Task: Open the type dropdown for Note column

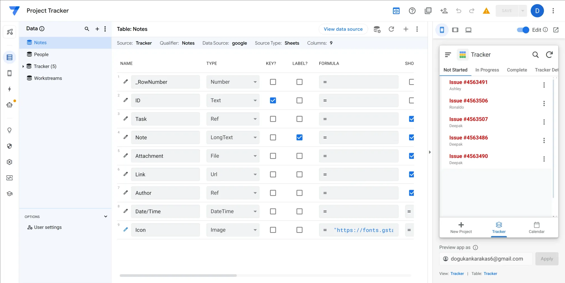Action: coord(233,138)
